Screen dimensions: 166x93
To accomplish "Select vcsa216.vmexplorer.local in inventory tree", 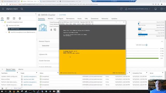I will (x=15, y=22).
